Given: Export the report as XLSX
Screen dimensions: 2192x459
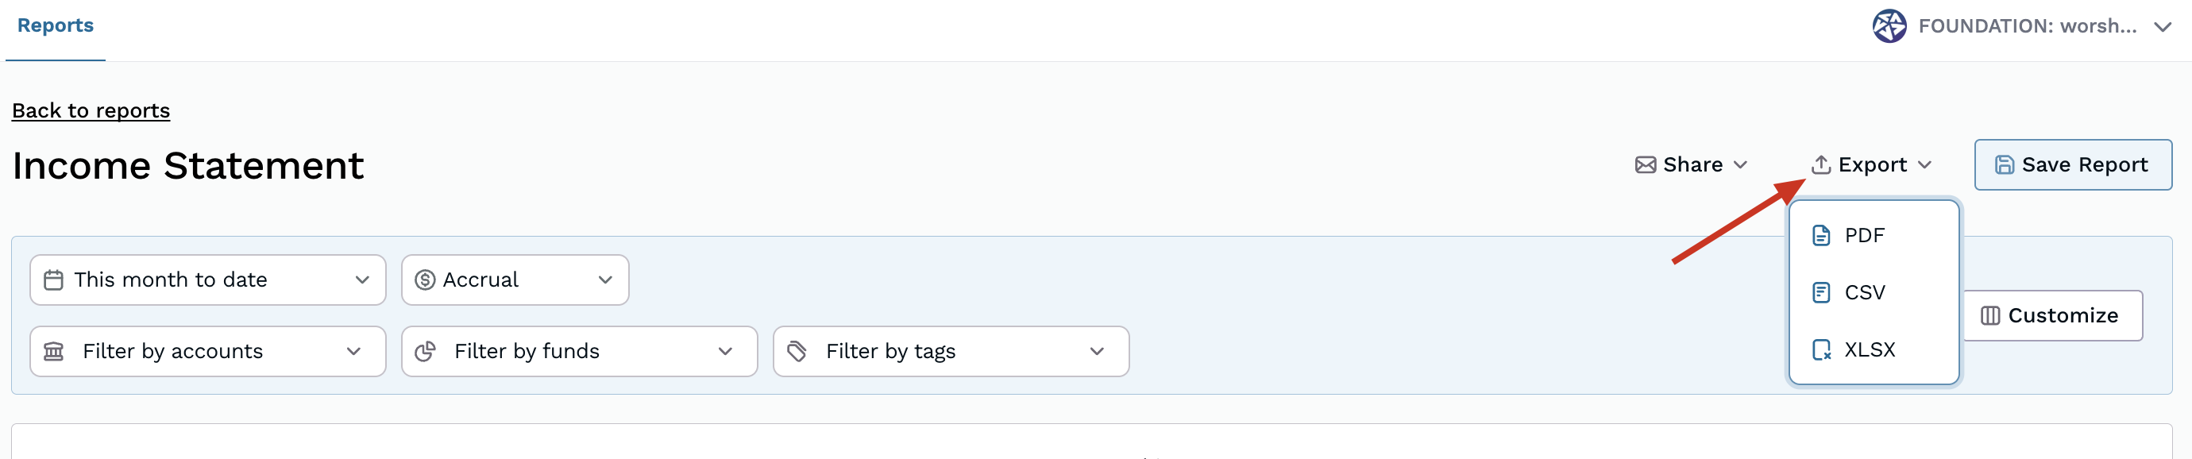Looking at the screenshot, I should (x=1869, y=350).
